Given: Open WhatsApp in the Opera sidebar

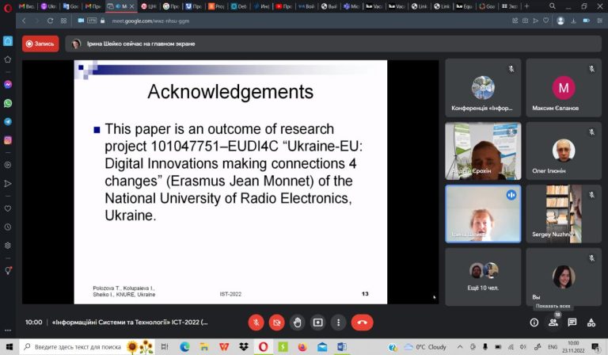Looking at the screenshot, I should pos(8,103).
